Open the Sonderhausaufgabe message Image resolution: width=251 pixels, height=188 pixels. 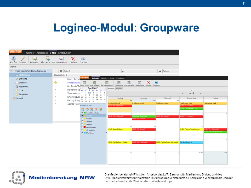tap(73, 83)
